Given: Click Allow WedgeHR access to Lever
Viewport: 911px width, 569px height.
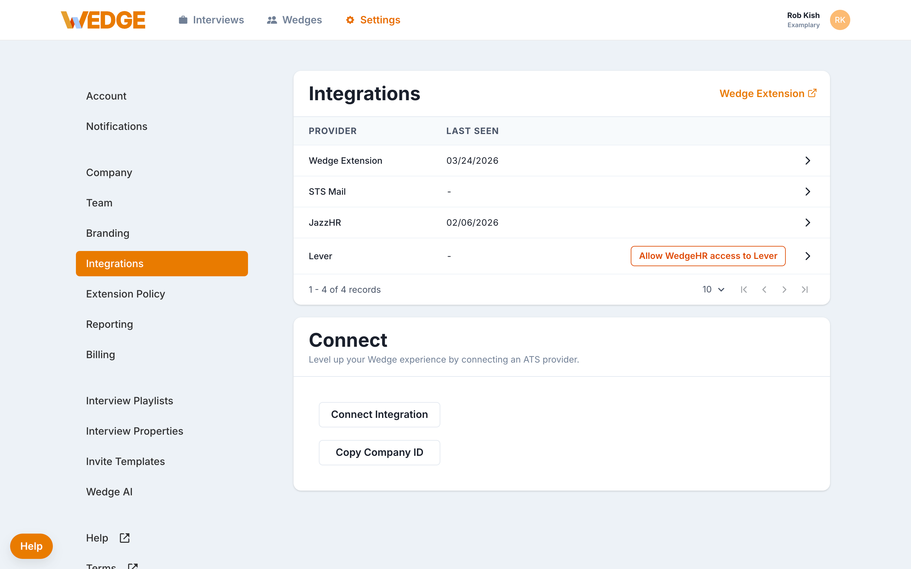Looking at the screenshot, I should point(708,256).
